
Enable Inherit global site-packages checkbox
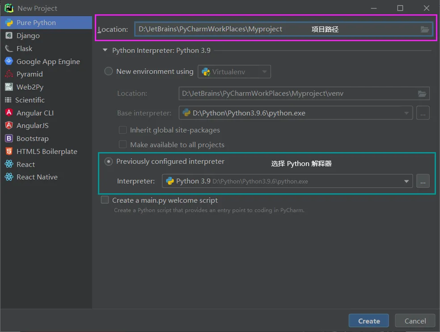(x=123, y=130)
